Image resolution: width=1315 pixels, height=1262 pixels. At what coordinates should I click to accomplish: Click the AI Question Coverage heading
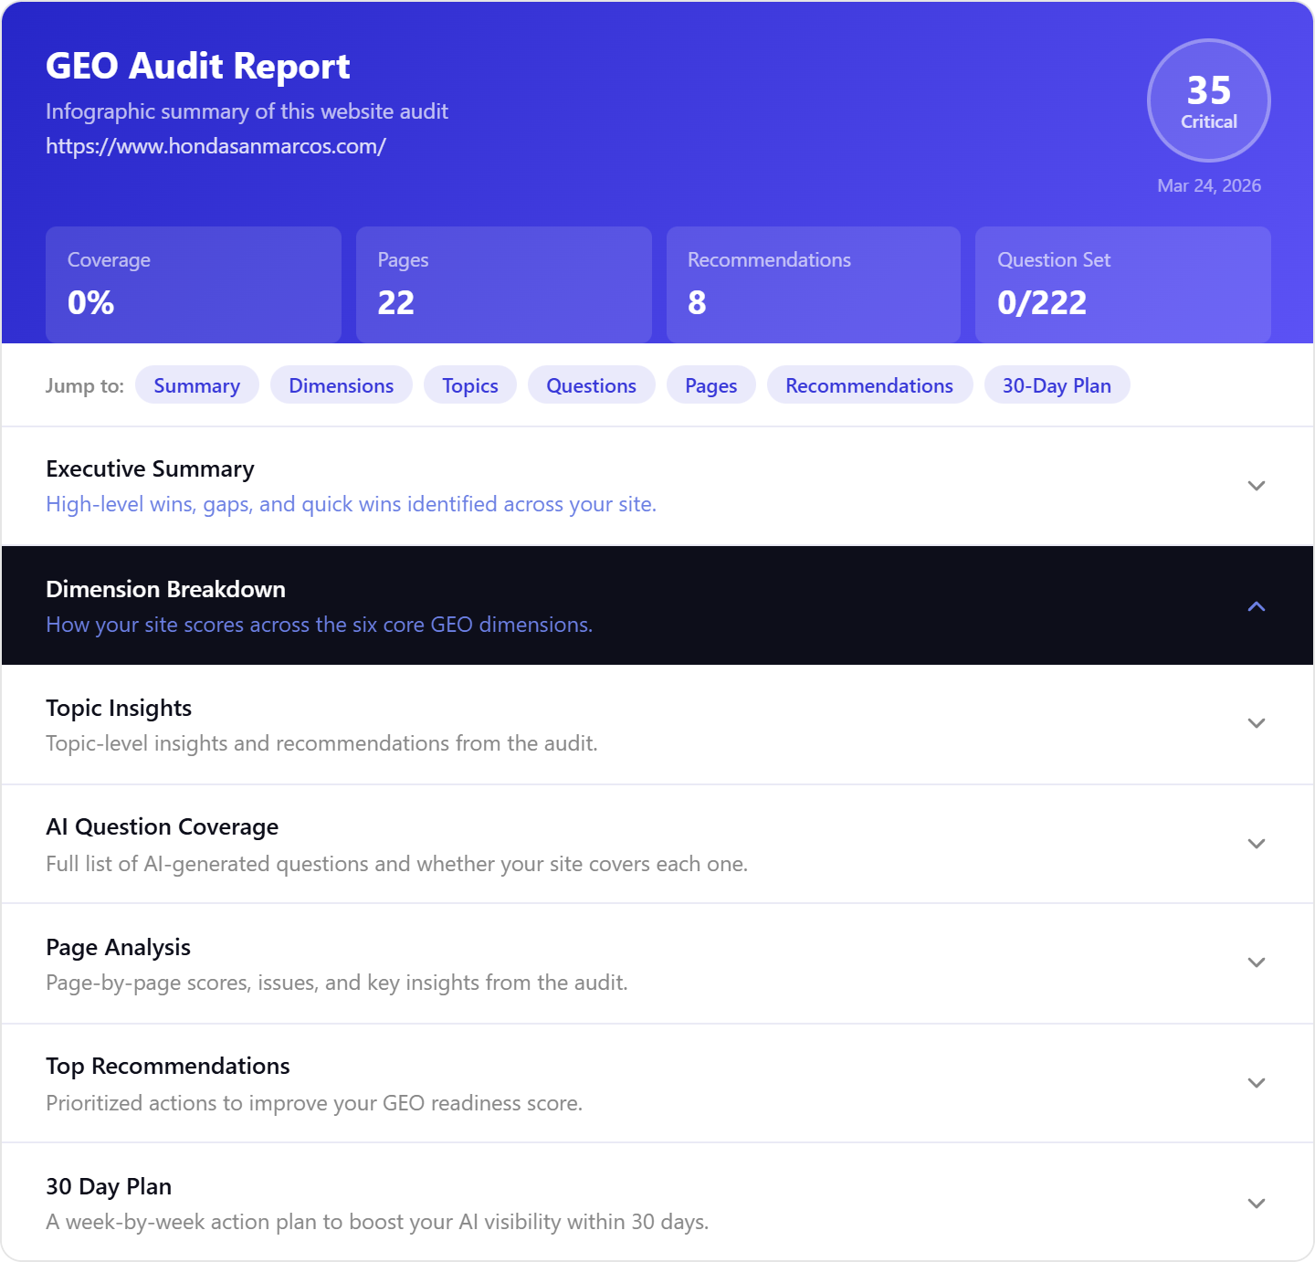coord(163,826)
